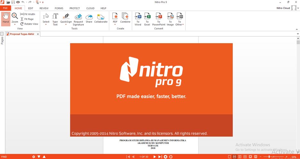Customize the quick access toolbar dropdown
Screen dimensions: 300x159
coord(43,2)
